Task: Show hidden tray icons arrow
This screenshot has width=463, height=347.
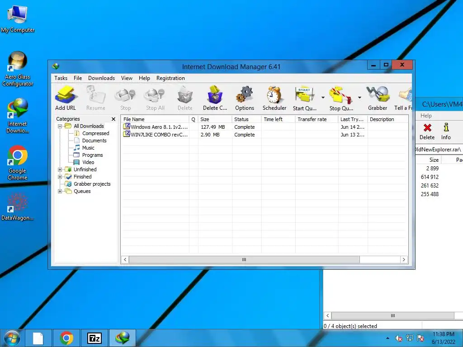Action: click(x=387, y=338)
